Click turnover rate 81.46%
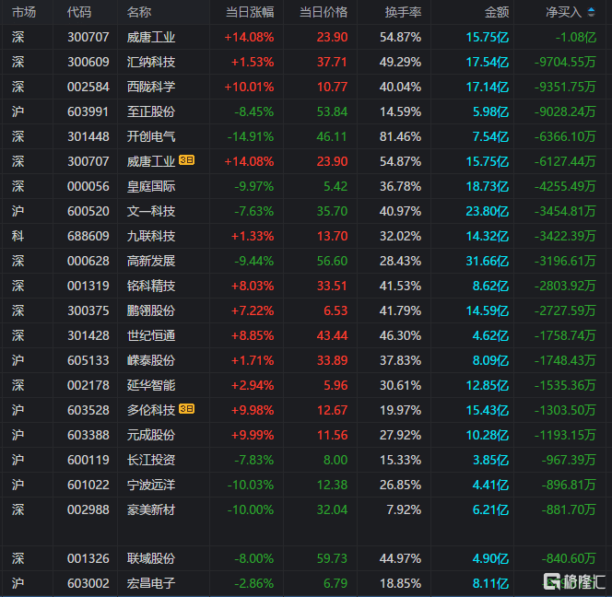The image size is (612, 597). tap(400, 136)
